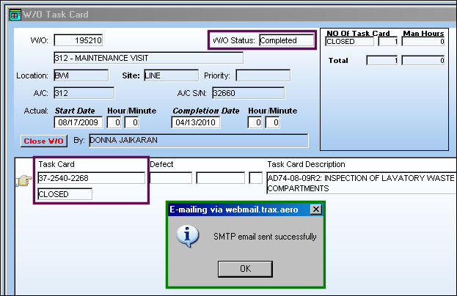457x296 pixels.
Task: Click the Completion Date label
Action: (x=206, y=111)
